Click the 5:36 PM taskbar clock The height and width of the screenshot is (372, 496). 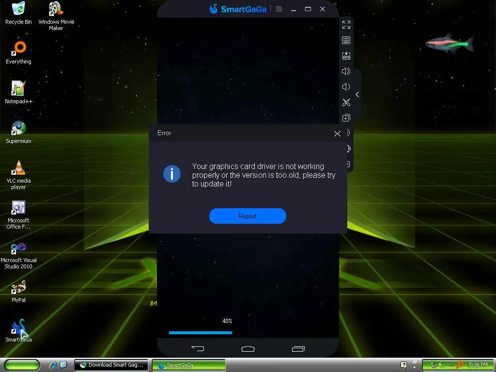point(478,365)
